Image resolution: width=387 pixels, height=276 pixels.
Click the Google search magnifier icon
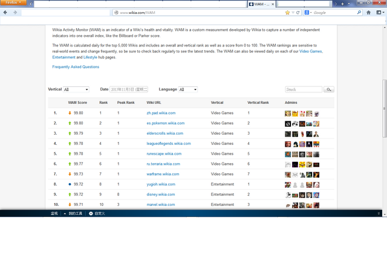359,12
